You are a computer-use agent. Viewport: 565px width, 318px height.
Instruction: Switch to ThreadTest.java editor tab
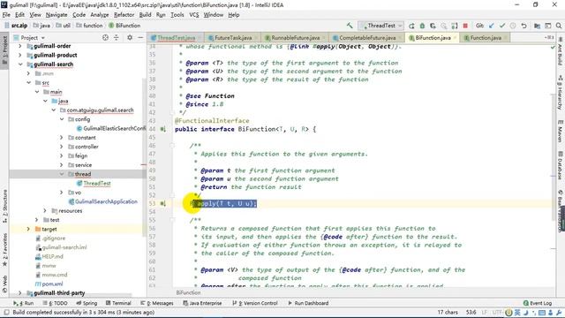(x=176, y=37)
